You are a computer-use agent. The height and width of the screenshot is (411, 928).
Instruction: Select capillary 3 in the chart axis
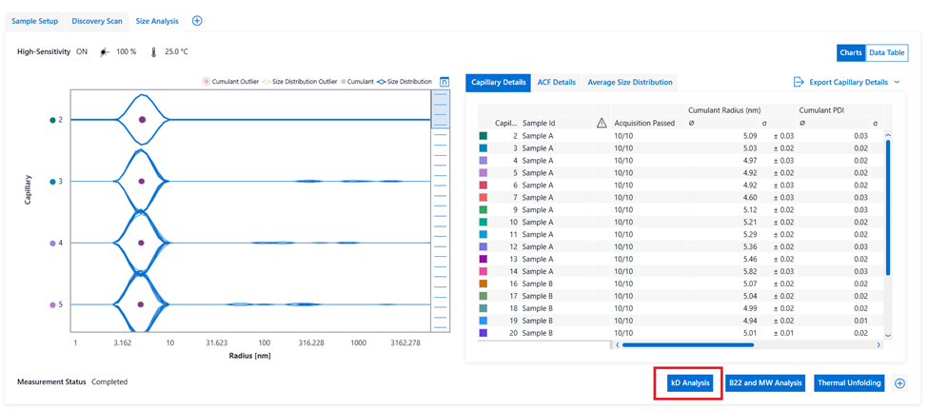pos(57,182)
